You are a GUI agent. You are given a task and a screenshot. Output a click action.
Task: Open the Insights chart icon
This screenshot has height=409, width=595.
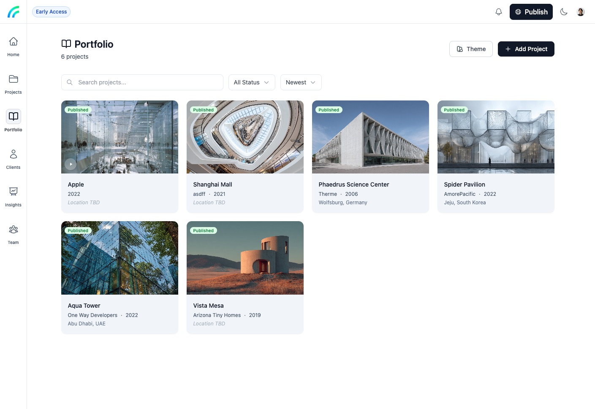click(x=14, y=192)
